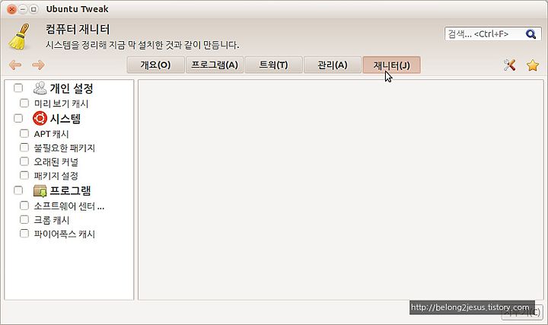Select the 패키지 설정 text label

click(56, 176)
